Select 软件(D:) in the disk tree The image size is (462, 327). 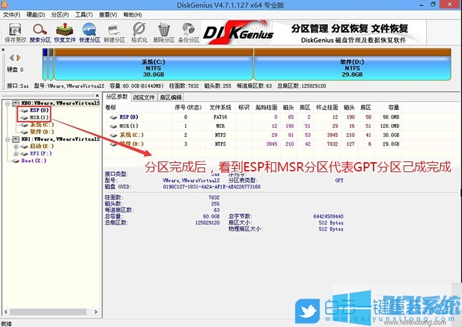tap(42, 132)
